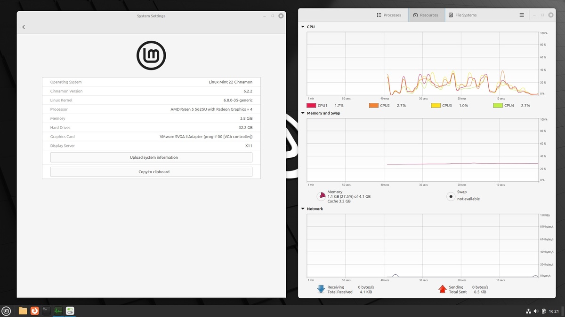Viewport: 565px width, 317px height.
Task: Collapse the Network section
Action: (x=303, y=209)
